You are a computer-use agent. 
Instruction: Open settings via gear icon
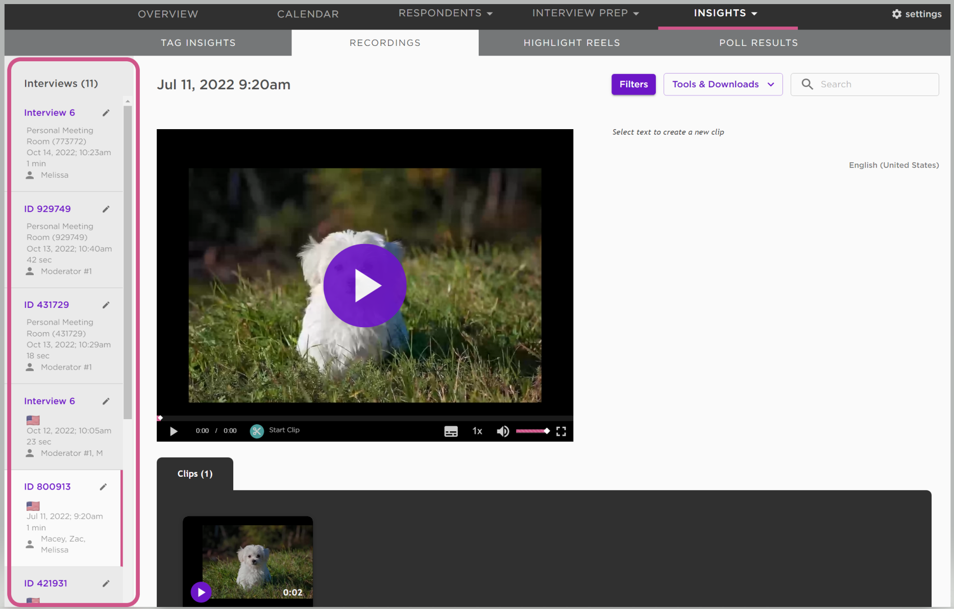click(897, 14)
